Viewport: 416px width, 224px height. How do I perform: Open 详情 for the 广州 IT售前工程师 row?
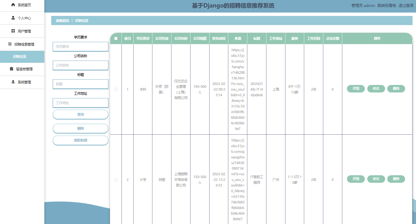(x=356, y=179)
